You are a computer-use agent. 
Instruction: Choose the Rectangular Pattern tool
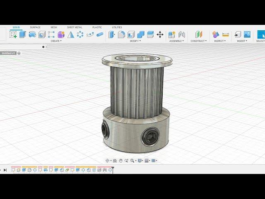(51, 34)
